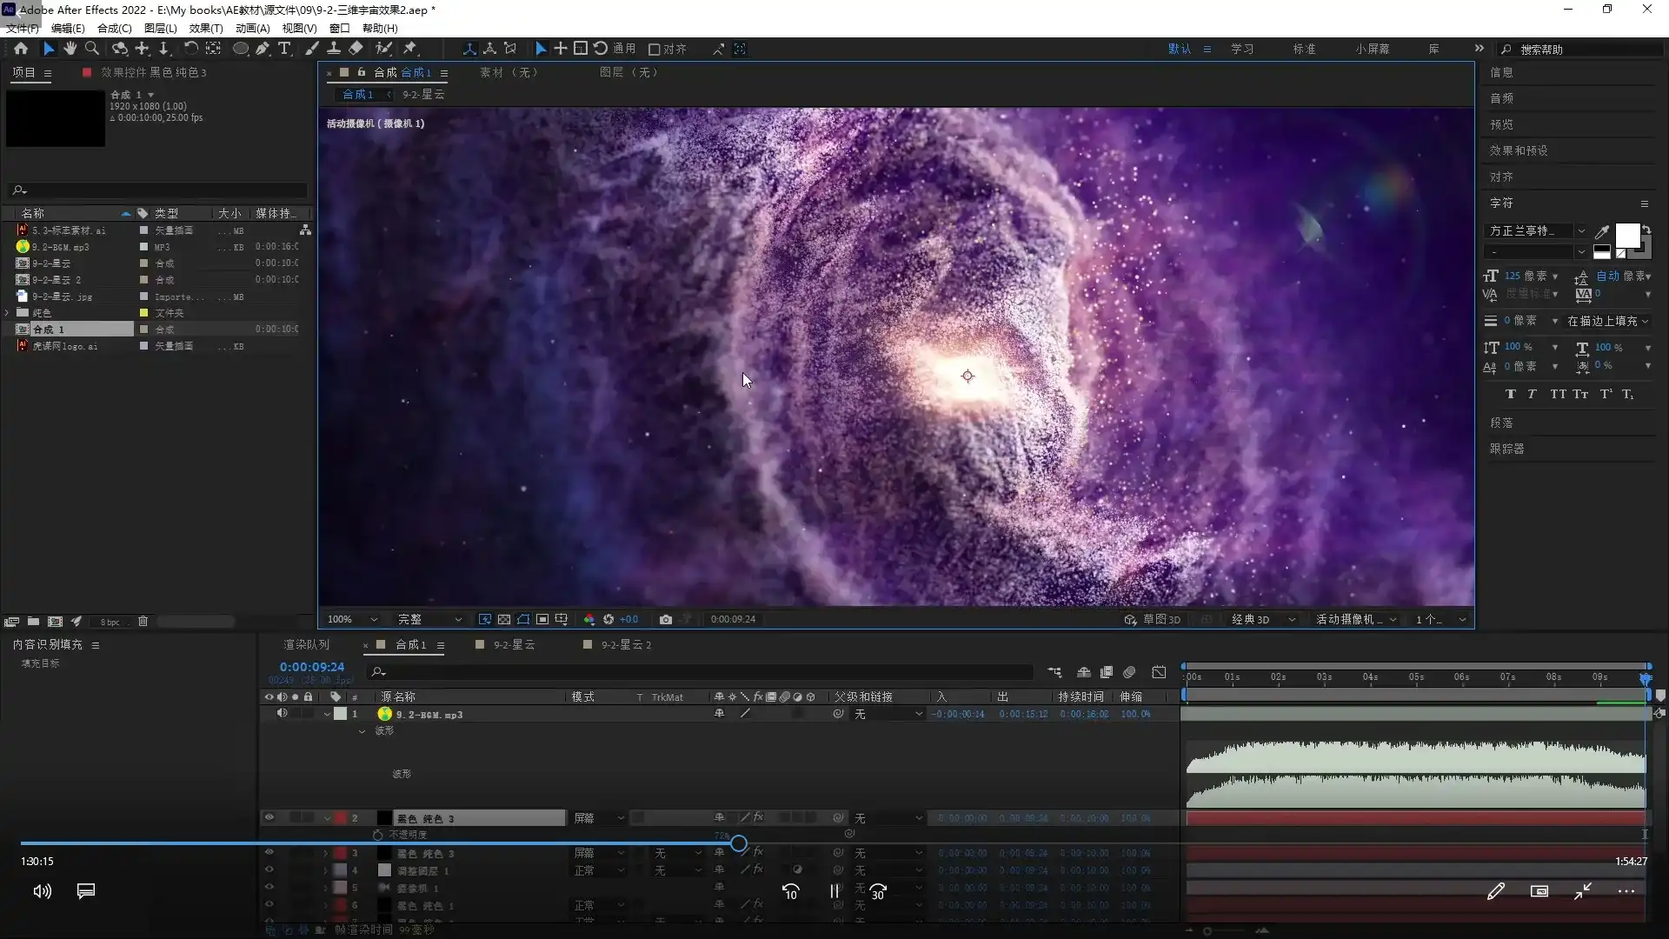Select the Hand tool
This screenshot has width=1669, height=939.
[x=70, y=49]
